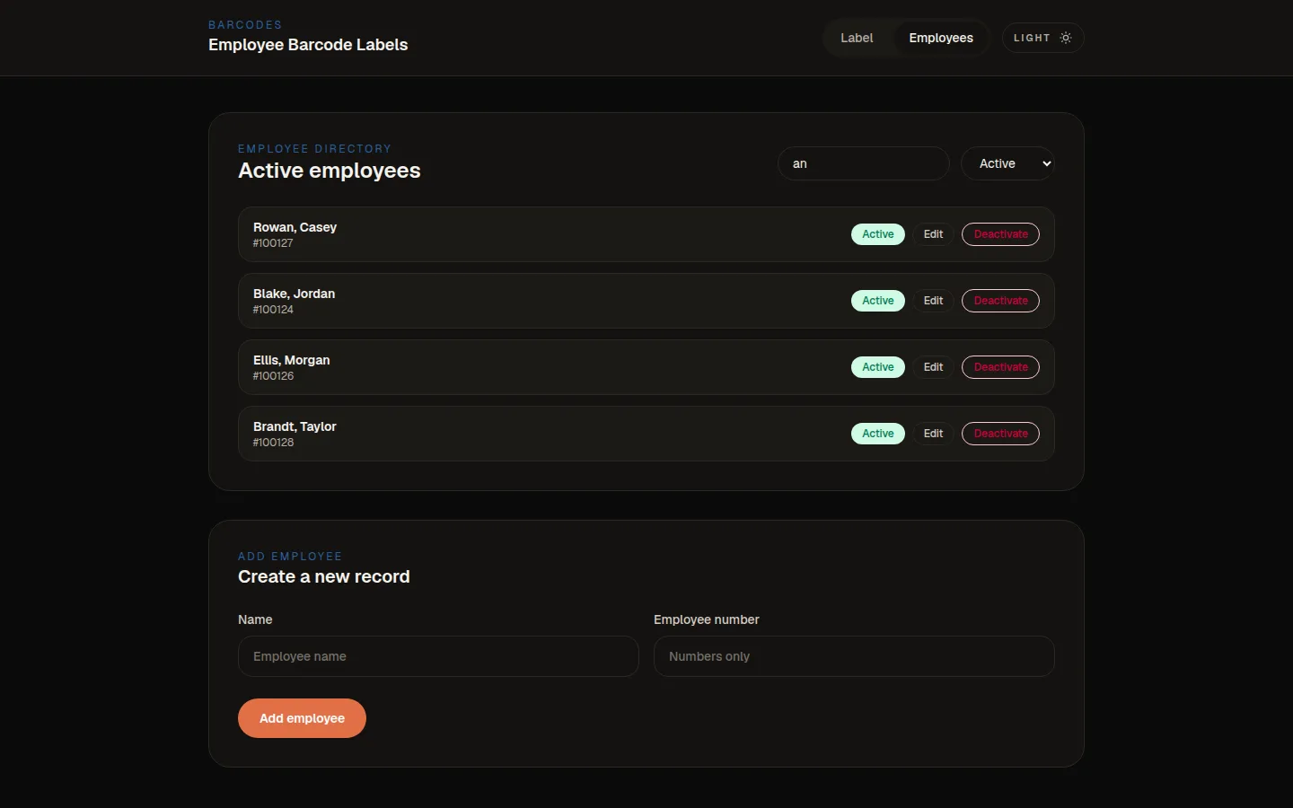Deactivate Blake, Jordan
This screenshot has height=808, width=1293.
(1000, 301)
